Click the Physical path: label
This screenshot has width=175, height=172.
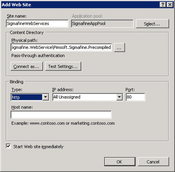tap(24, 40)
